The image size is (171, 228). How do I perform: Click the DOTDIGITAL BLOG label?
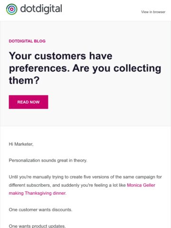click(x=27, y=41)
